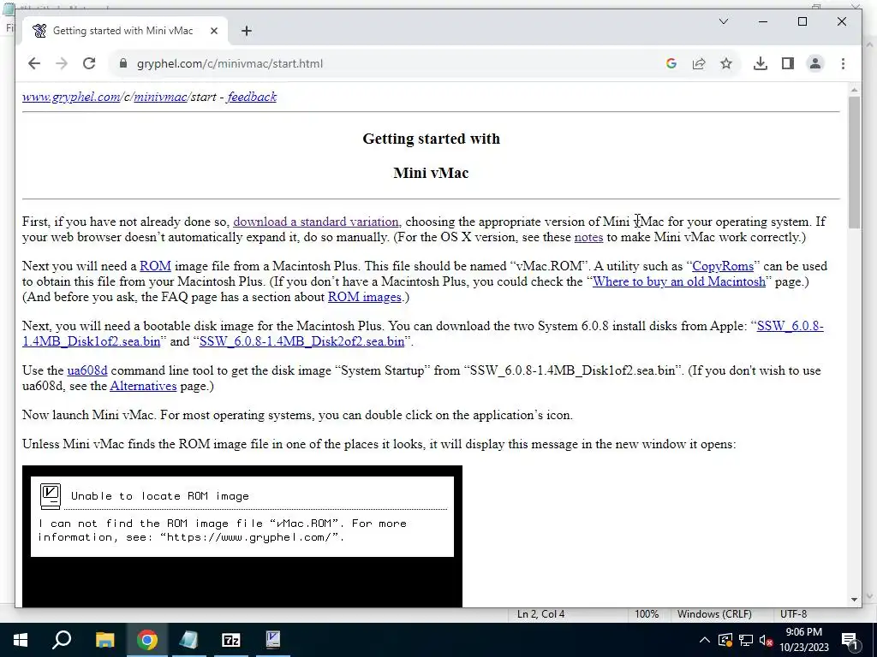Open the Windows Start menu
The image size is (877, 657).
[21, 640]
